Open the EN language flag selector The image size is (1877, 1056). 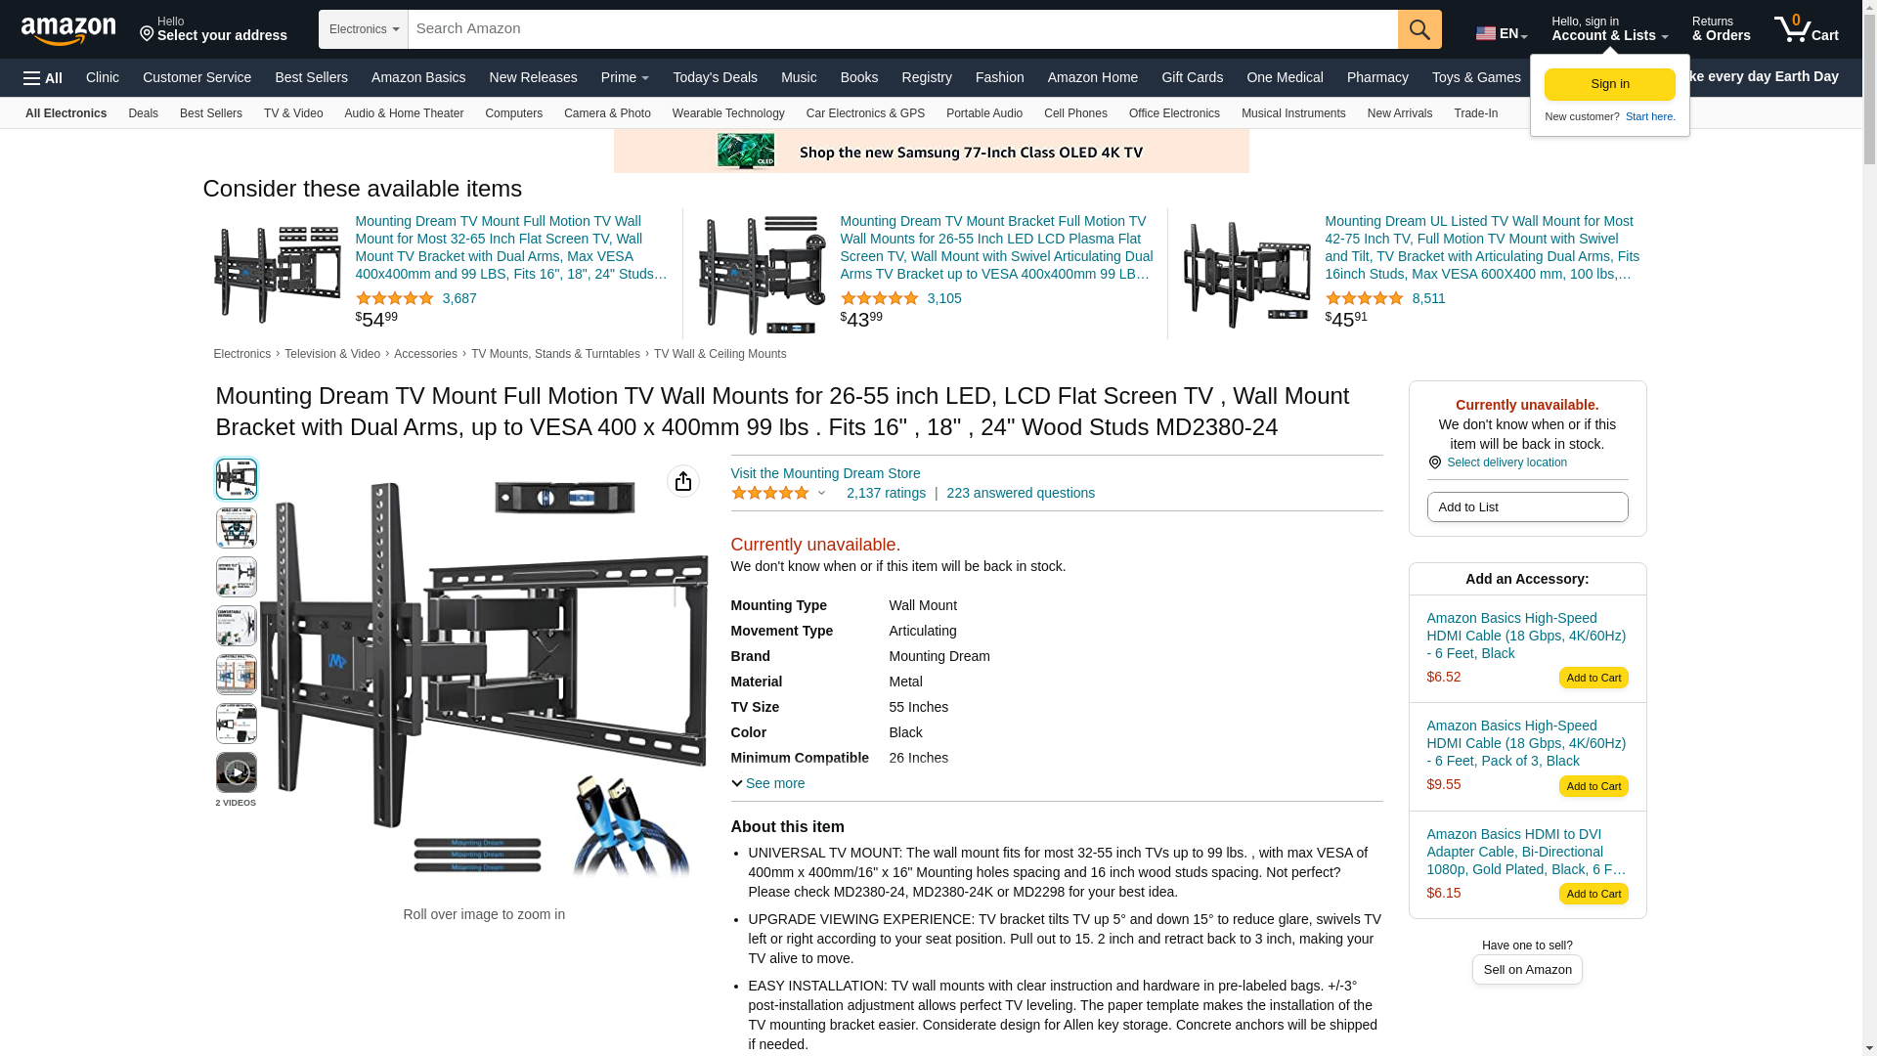(x=1502, y=33)
